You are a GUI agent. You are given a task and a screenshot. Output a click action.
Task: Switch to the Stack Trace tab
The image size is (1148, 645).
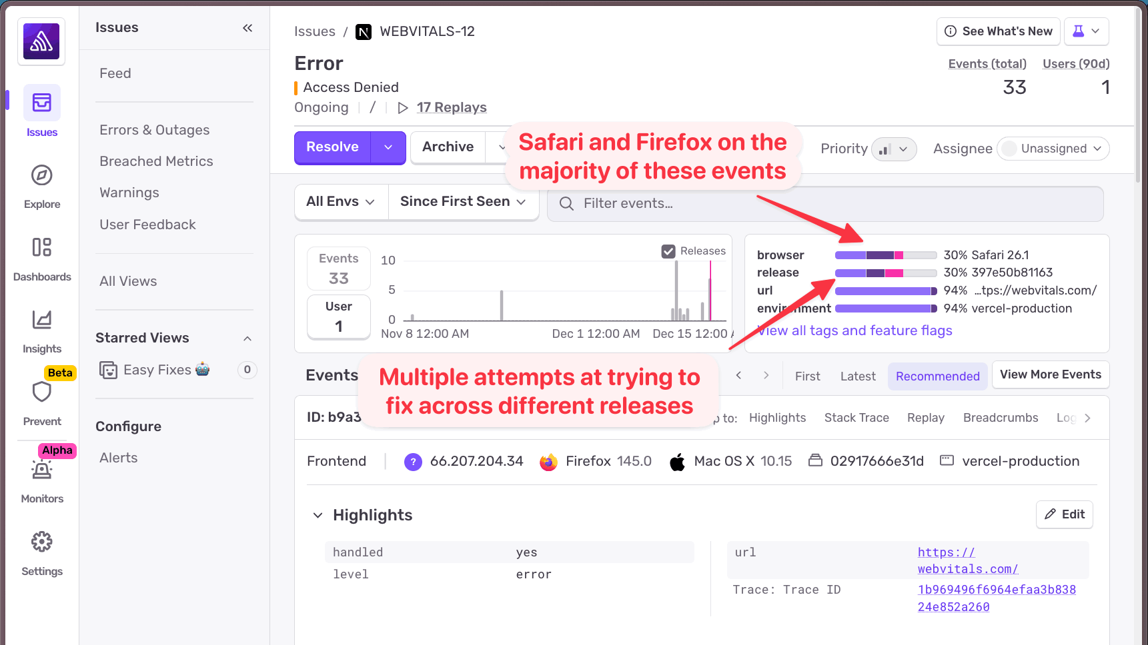[856, 418]
